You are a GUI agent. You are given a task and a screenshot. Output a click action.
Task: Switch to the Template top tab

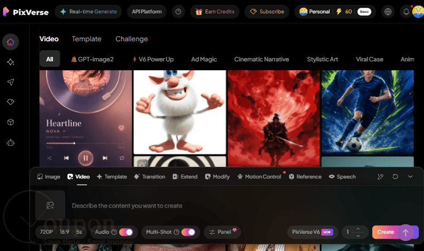[86, 39]
